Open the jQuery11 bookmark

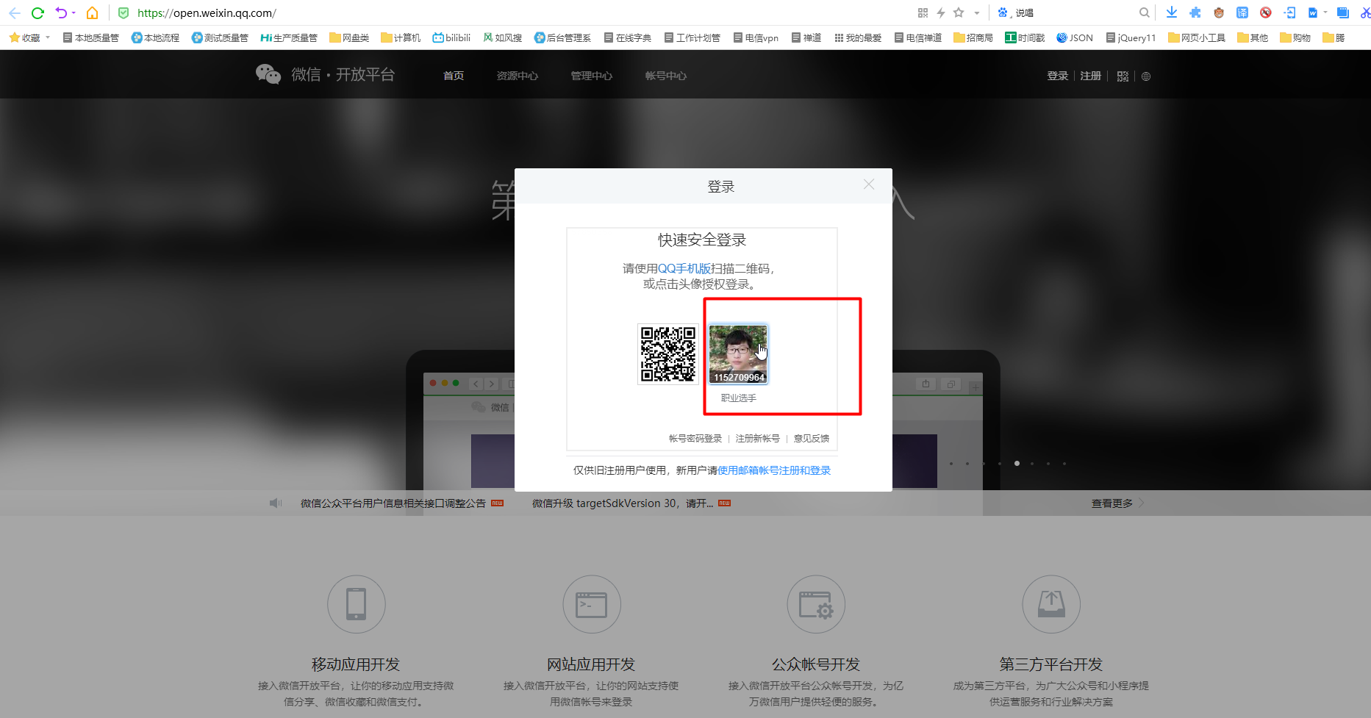1131,37
